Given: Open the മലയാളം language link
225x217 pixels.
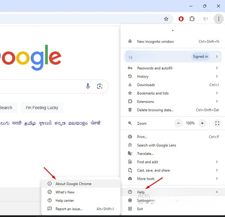Looking at the screenshot, I should point(78,123).
